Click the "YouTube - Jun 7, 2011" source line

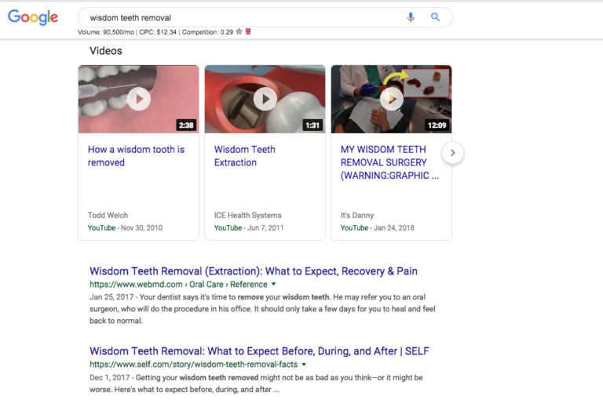point(249,227)
